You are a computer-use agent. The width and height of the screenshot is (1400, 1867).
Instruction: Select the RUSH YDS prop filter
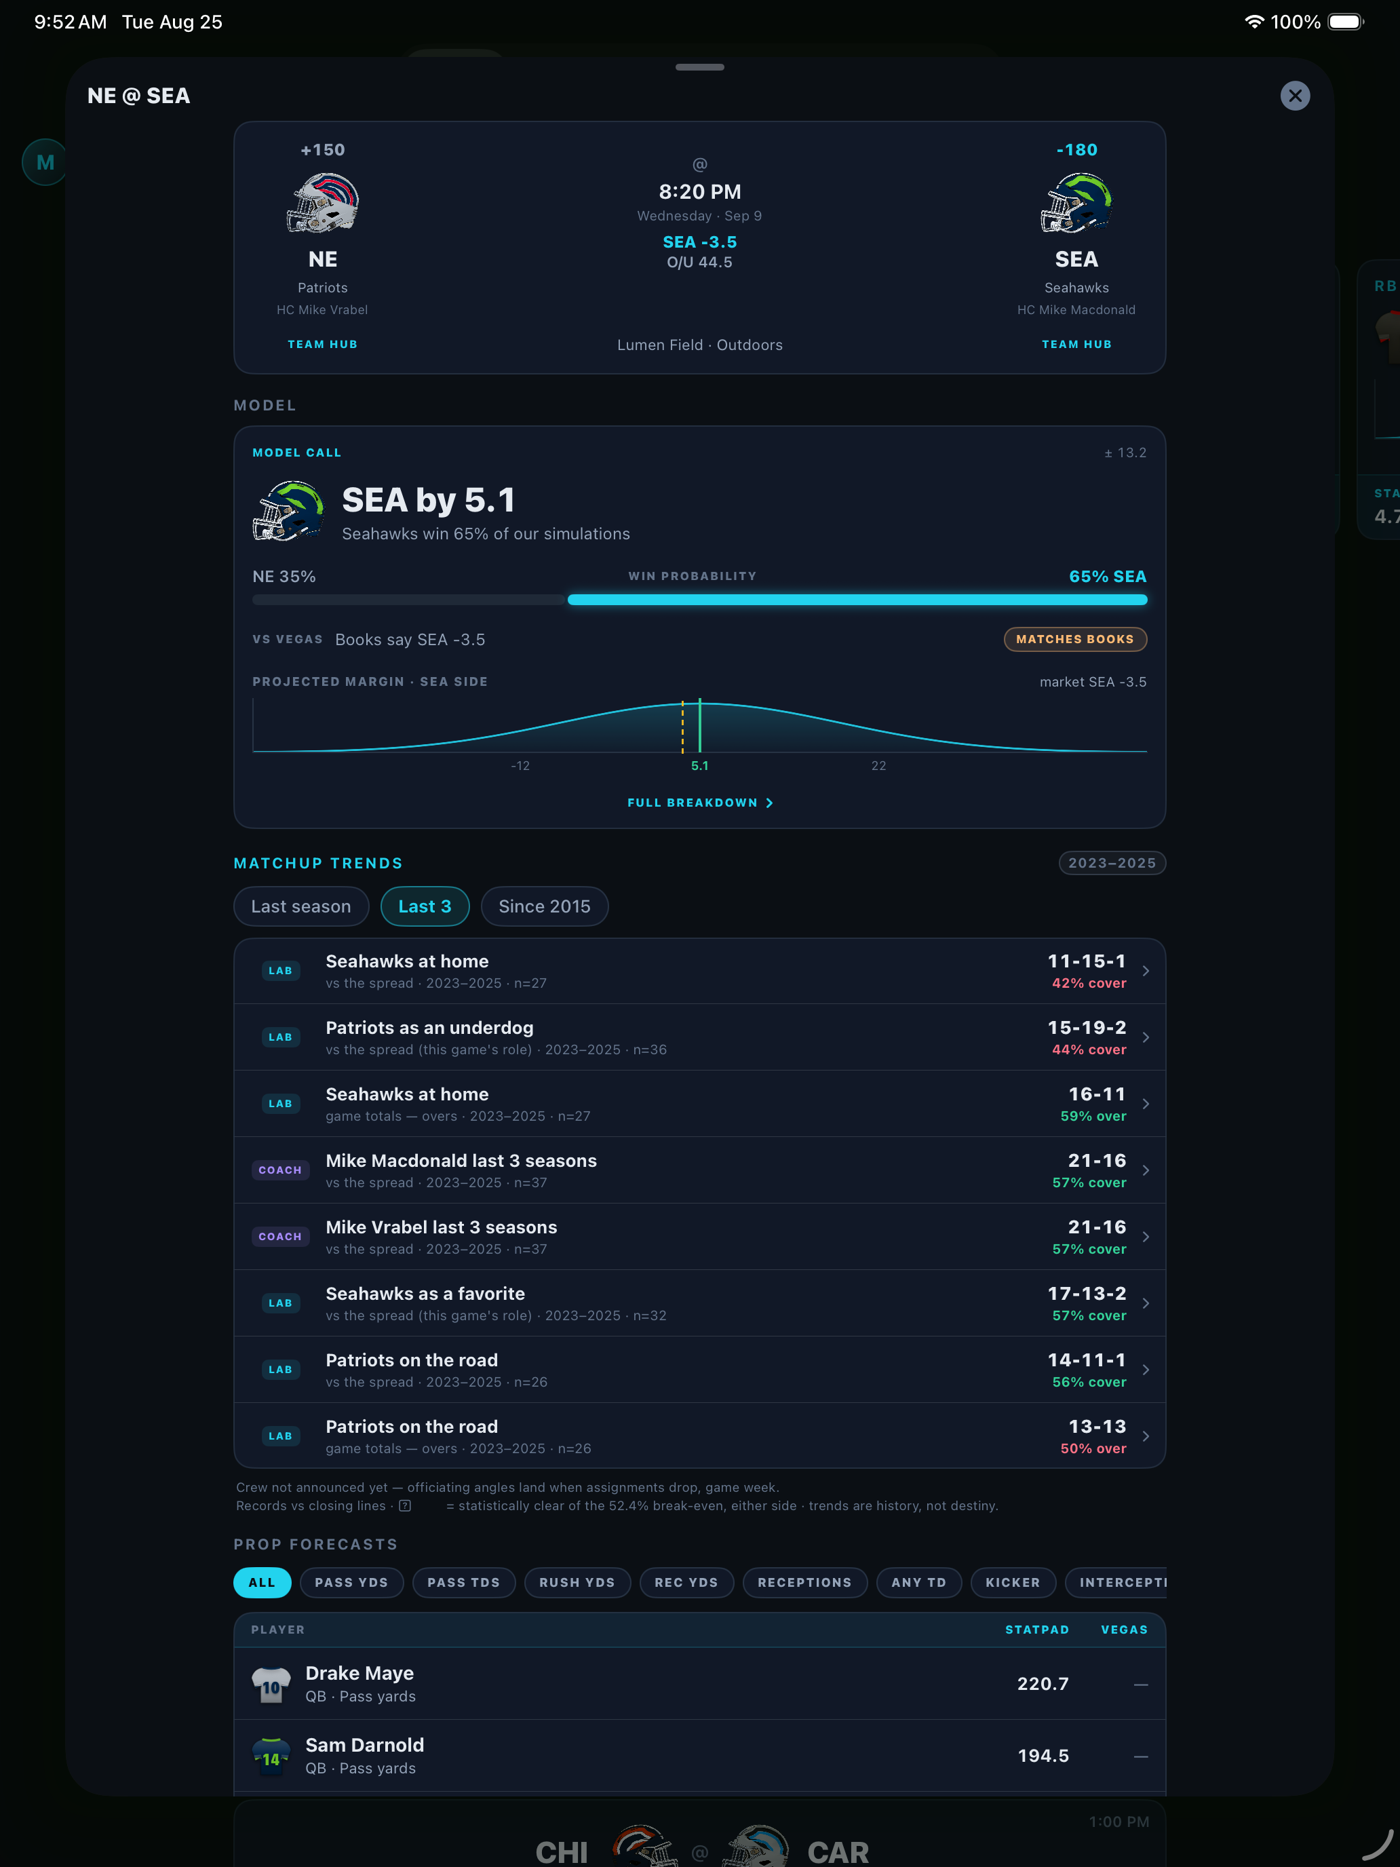tap(577, 1583)
